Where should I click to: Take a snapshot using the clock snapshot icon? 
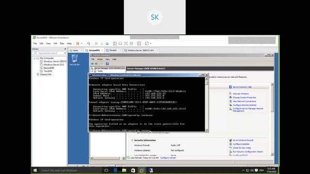tap(96, 43)
